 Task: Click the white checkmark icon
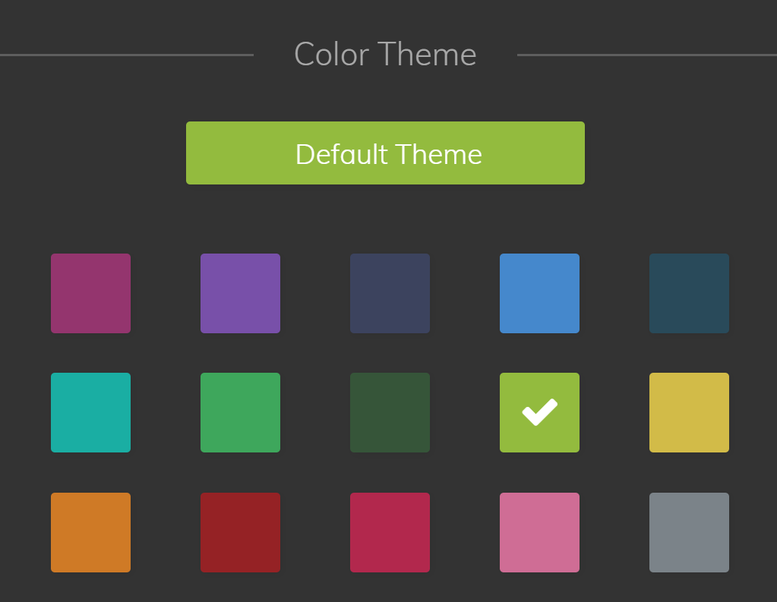539,412
